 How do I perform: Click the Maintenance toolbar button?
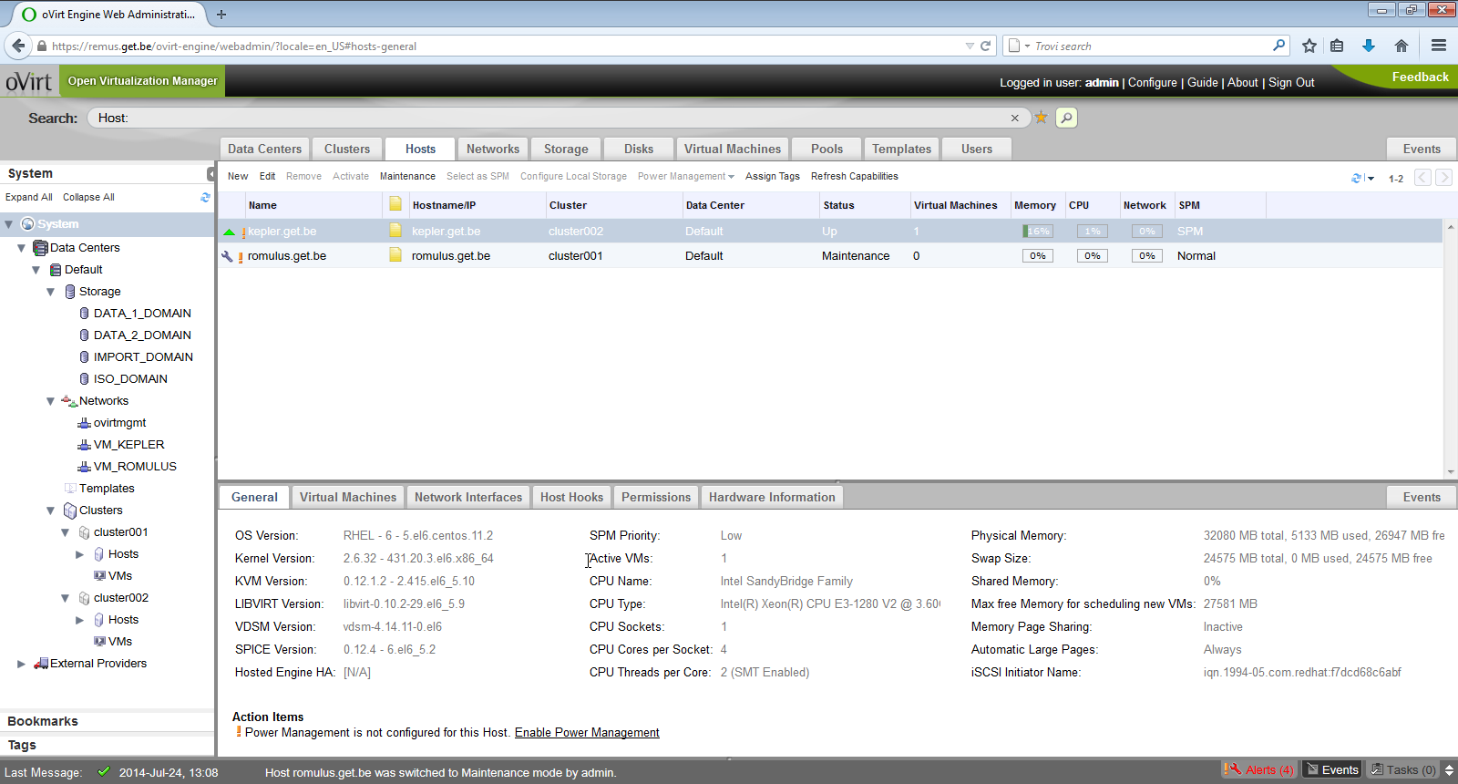[x=407, y=177]
